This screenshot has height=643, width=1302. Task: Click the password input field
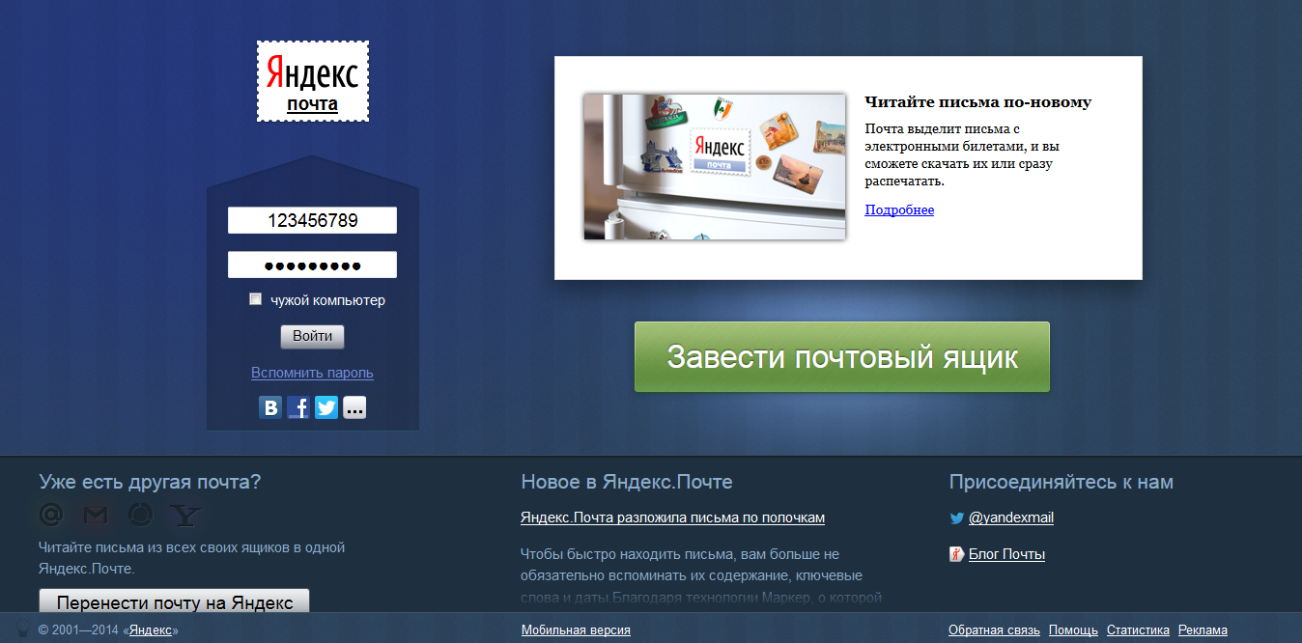click(x=312, y=265)
